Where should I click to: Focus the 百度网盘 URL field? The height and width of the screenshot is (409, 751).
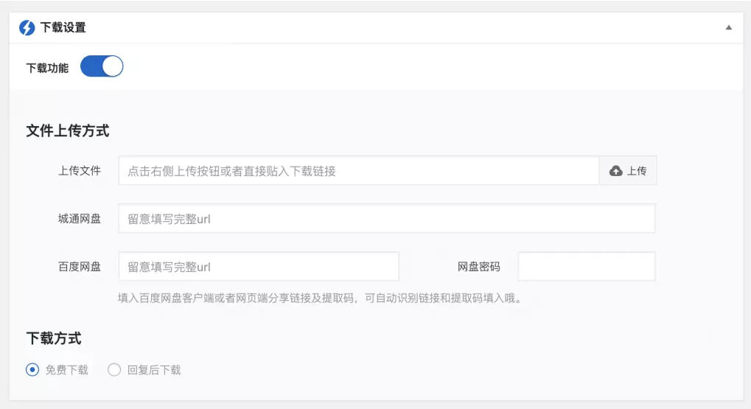point(259,266)
